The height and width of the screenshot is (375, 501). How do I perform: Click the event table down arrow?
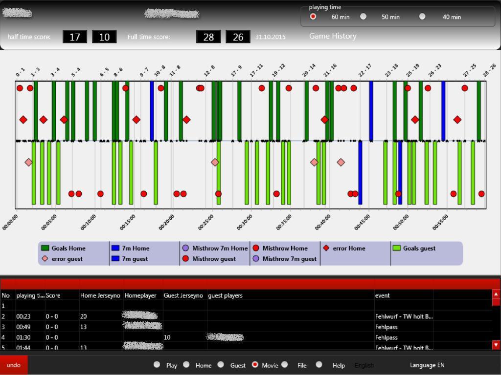(x=496, y=345)
